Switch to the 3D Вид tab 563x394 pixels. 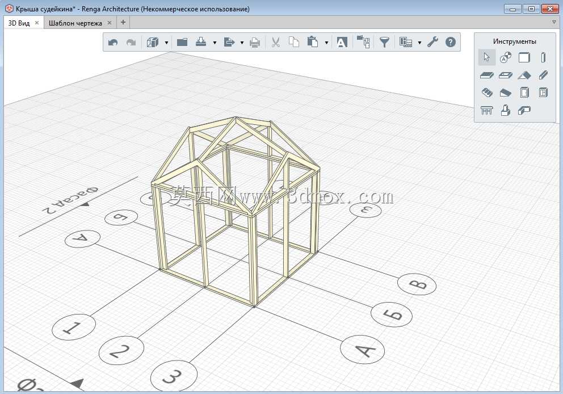[x=19, y=23]
